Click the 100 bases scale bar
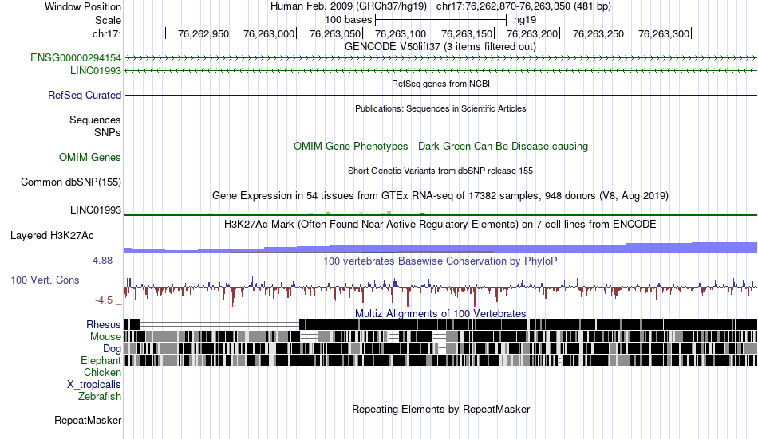The height and width of the screenshot is (439, 758). point(441,20)
